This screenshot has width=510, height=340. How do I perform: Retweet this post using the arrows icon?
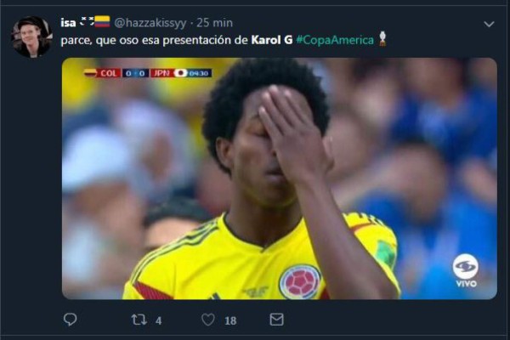[139, 320]
